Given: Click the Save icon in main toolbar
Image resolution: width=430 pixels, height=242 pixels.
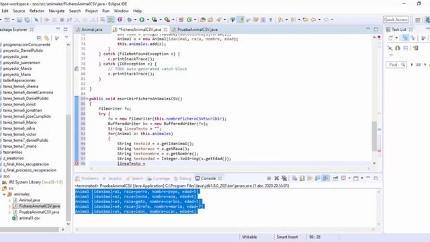Looking at the screenshot, I should tap(19, 19).
